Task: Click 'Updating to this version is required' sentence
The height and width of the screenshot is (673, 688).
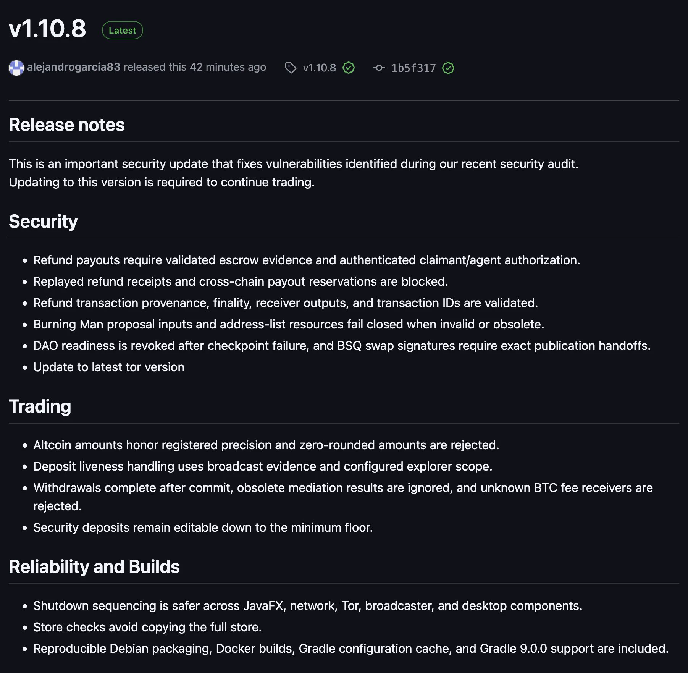Action: [x=162, y=182]
